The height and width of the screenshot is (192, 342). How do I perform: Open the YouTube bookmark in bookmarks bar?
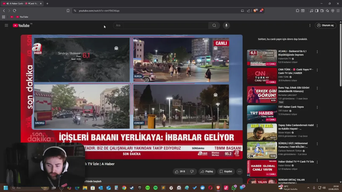[x=22, y=17]
